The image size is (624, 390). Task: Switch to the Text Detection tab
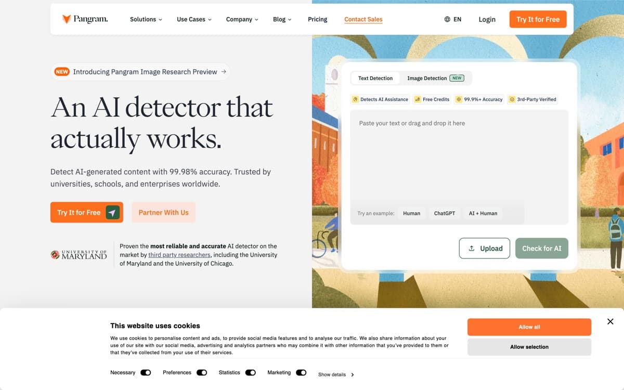pyautogui.click(x=375, y=78)
